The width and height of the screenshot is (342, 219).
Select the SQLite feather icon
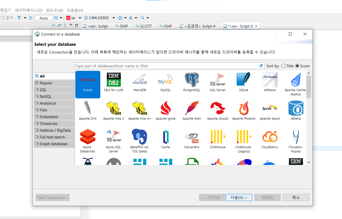244,82
